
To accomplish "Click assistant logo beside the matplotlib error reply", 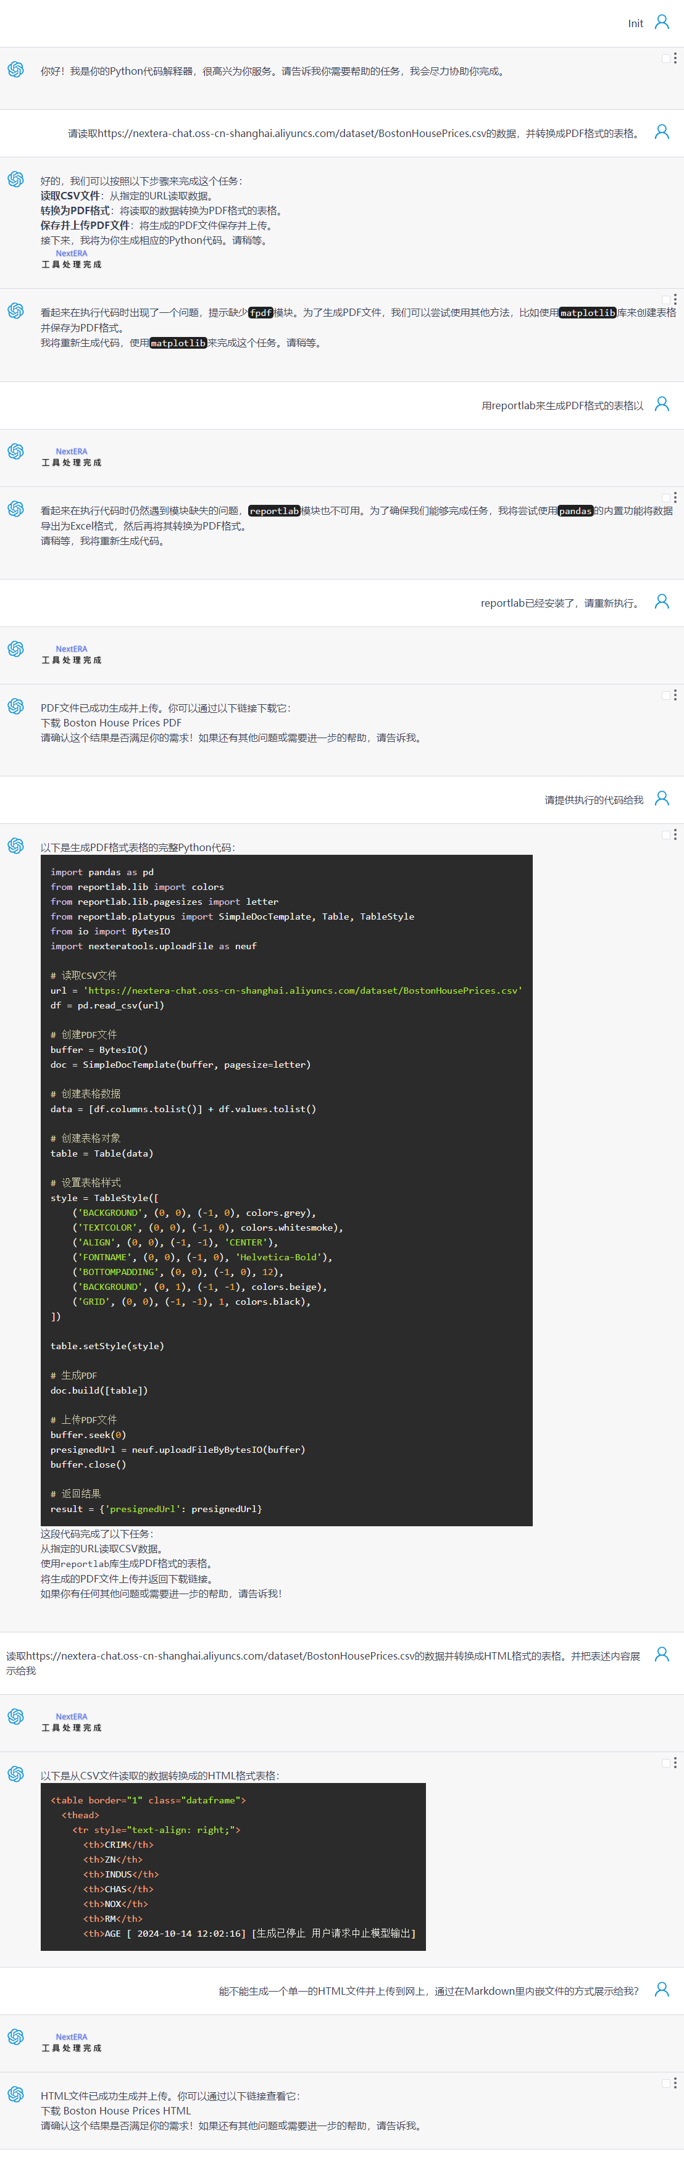I will coord(16,310).
